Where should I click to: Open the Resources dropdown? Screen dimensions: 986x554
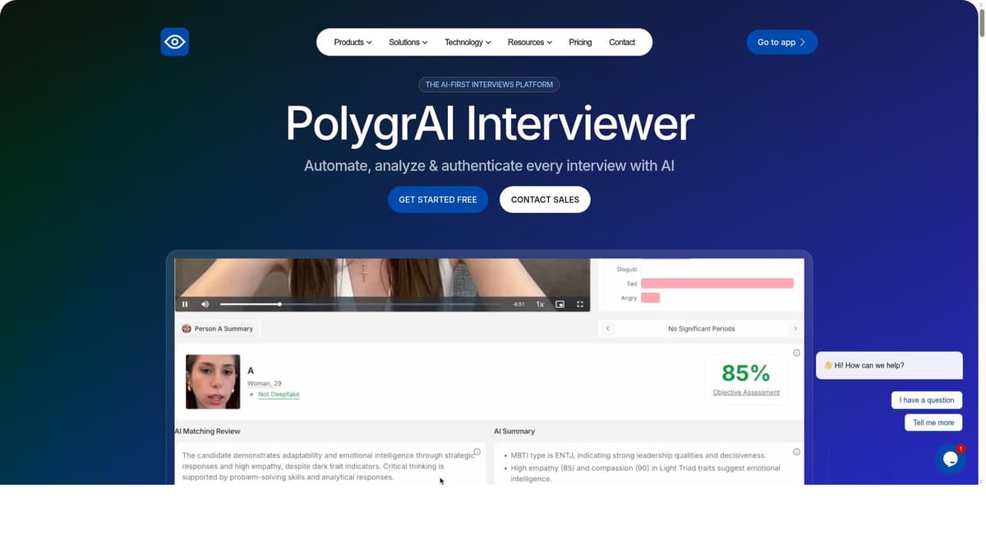coord(529,42)
